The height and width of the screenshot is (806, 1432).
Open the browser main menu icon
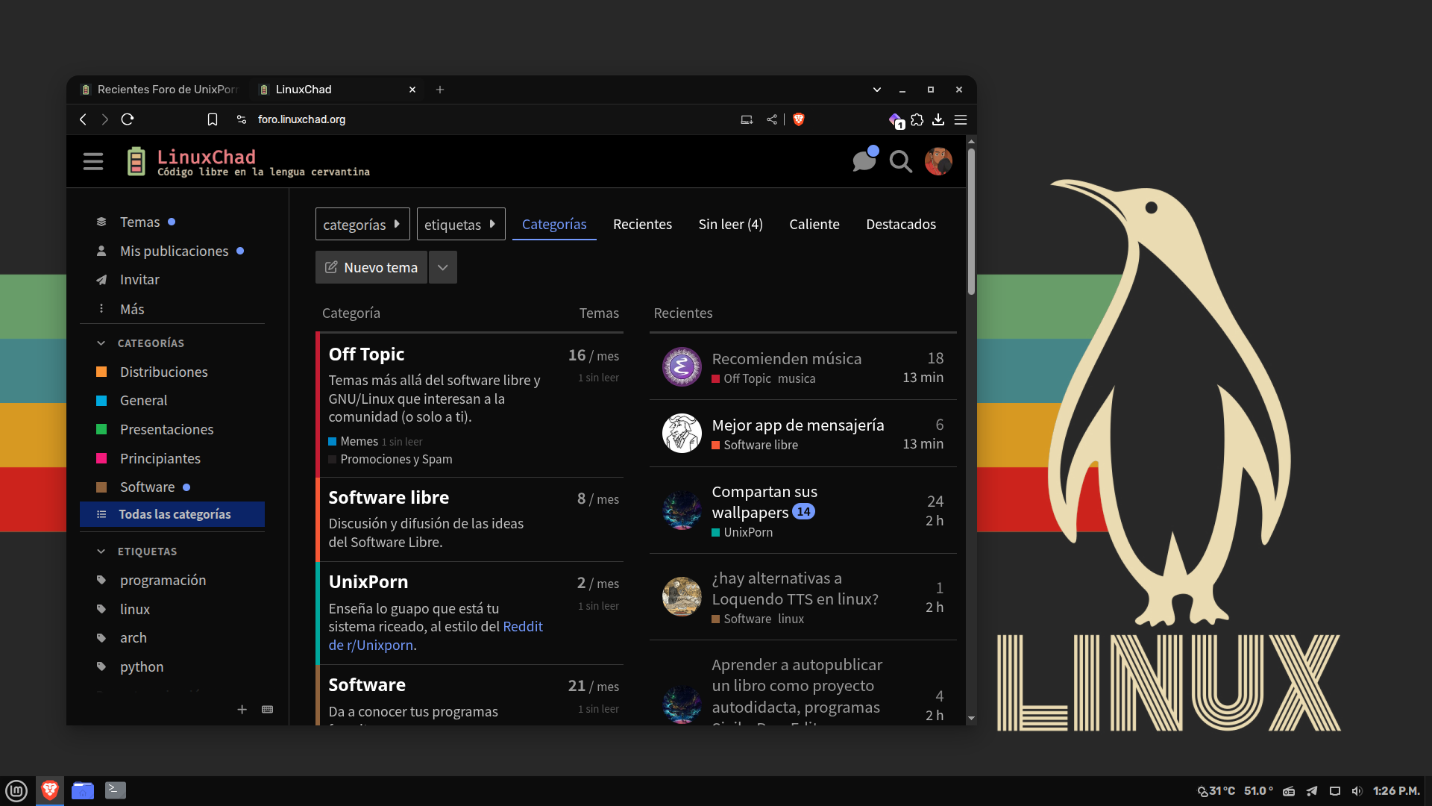click(x=961, y=119)
